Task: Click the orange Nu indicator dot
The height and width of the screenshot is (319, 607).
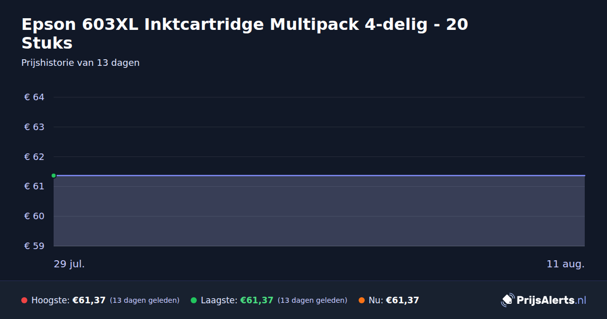Action: (362, 300)
